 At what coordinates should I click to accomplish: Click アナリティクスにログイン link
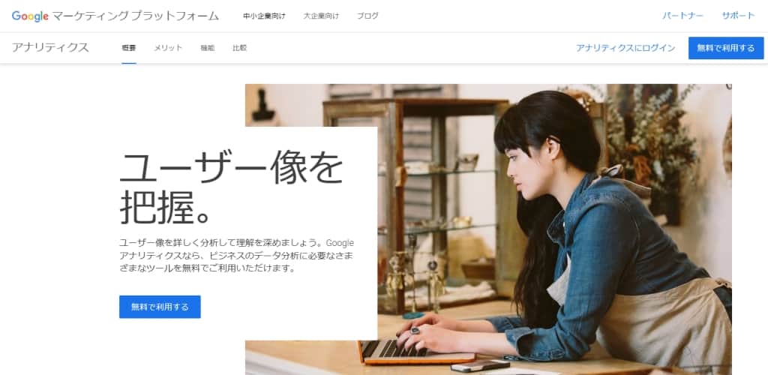(625, 48)
